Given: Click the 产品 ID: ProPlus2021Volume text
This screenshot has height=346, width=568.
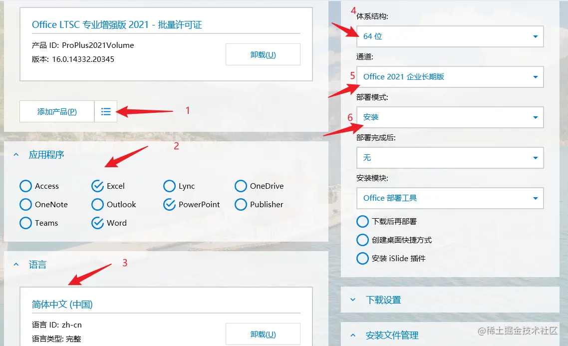Looking at the screenshot, I should click(83, 45).
